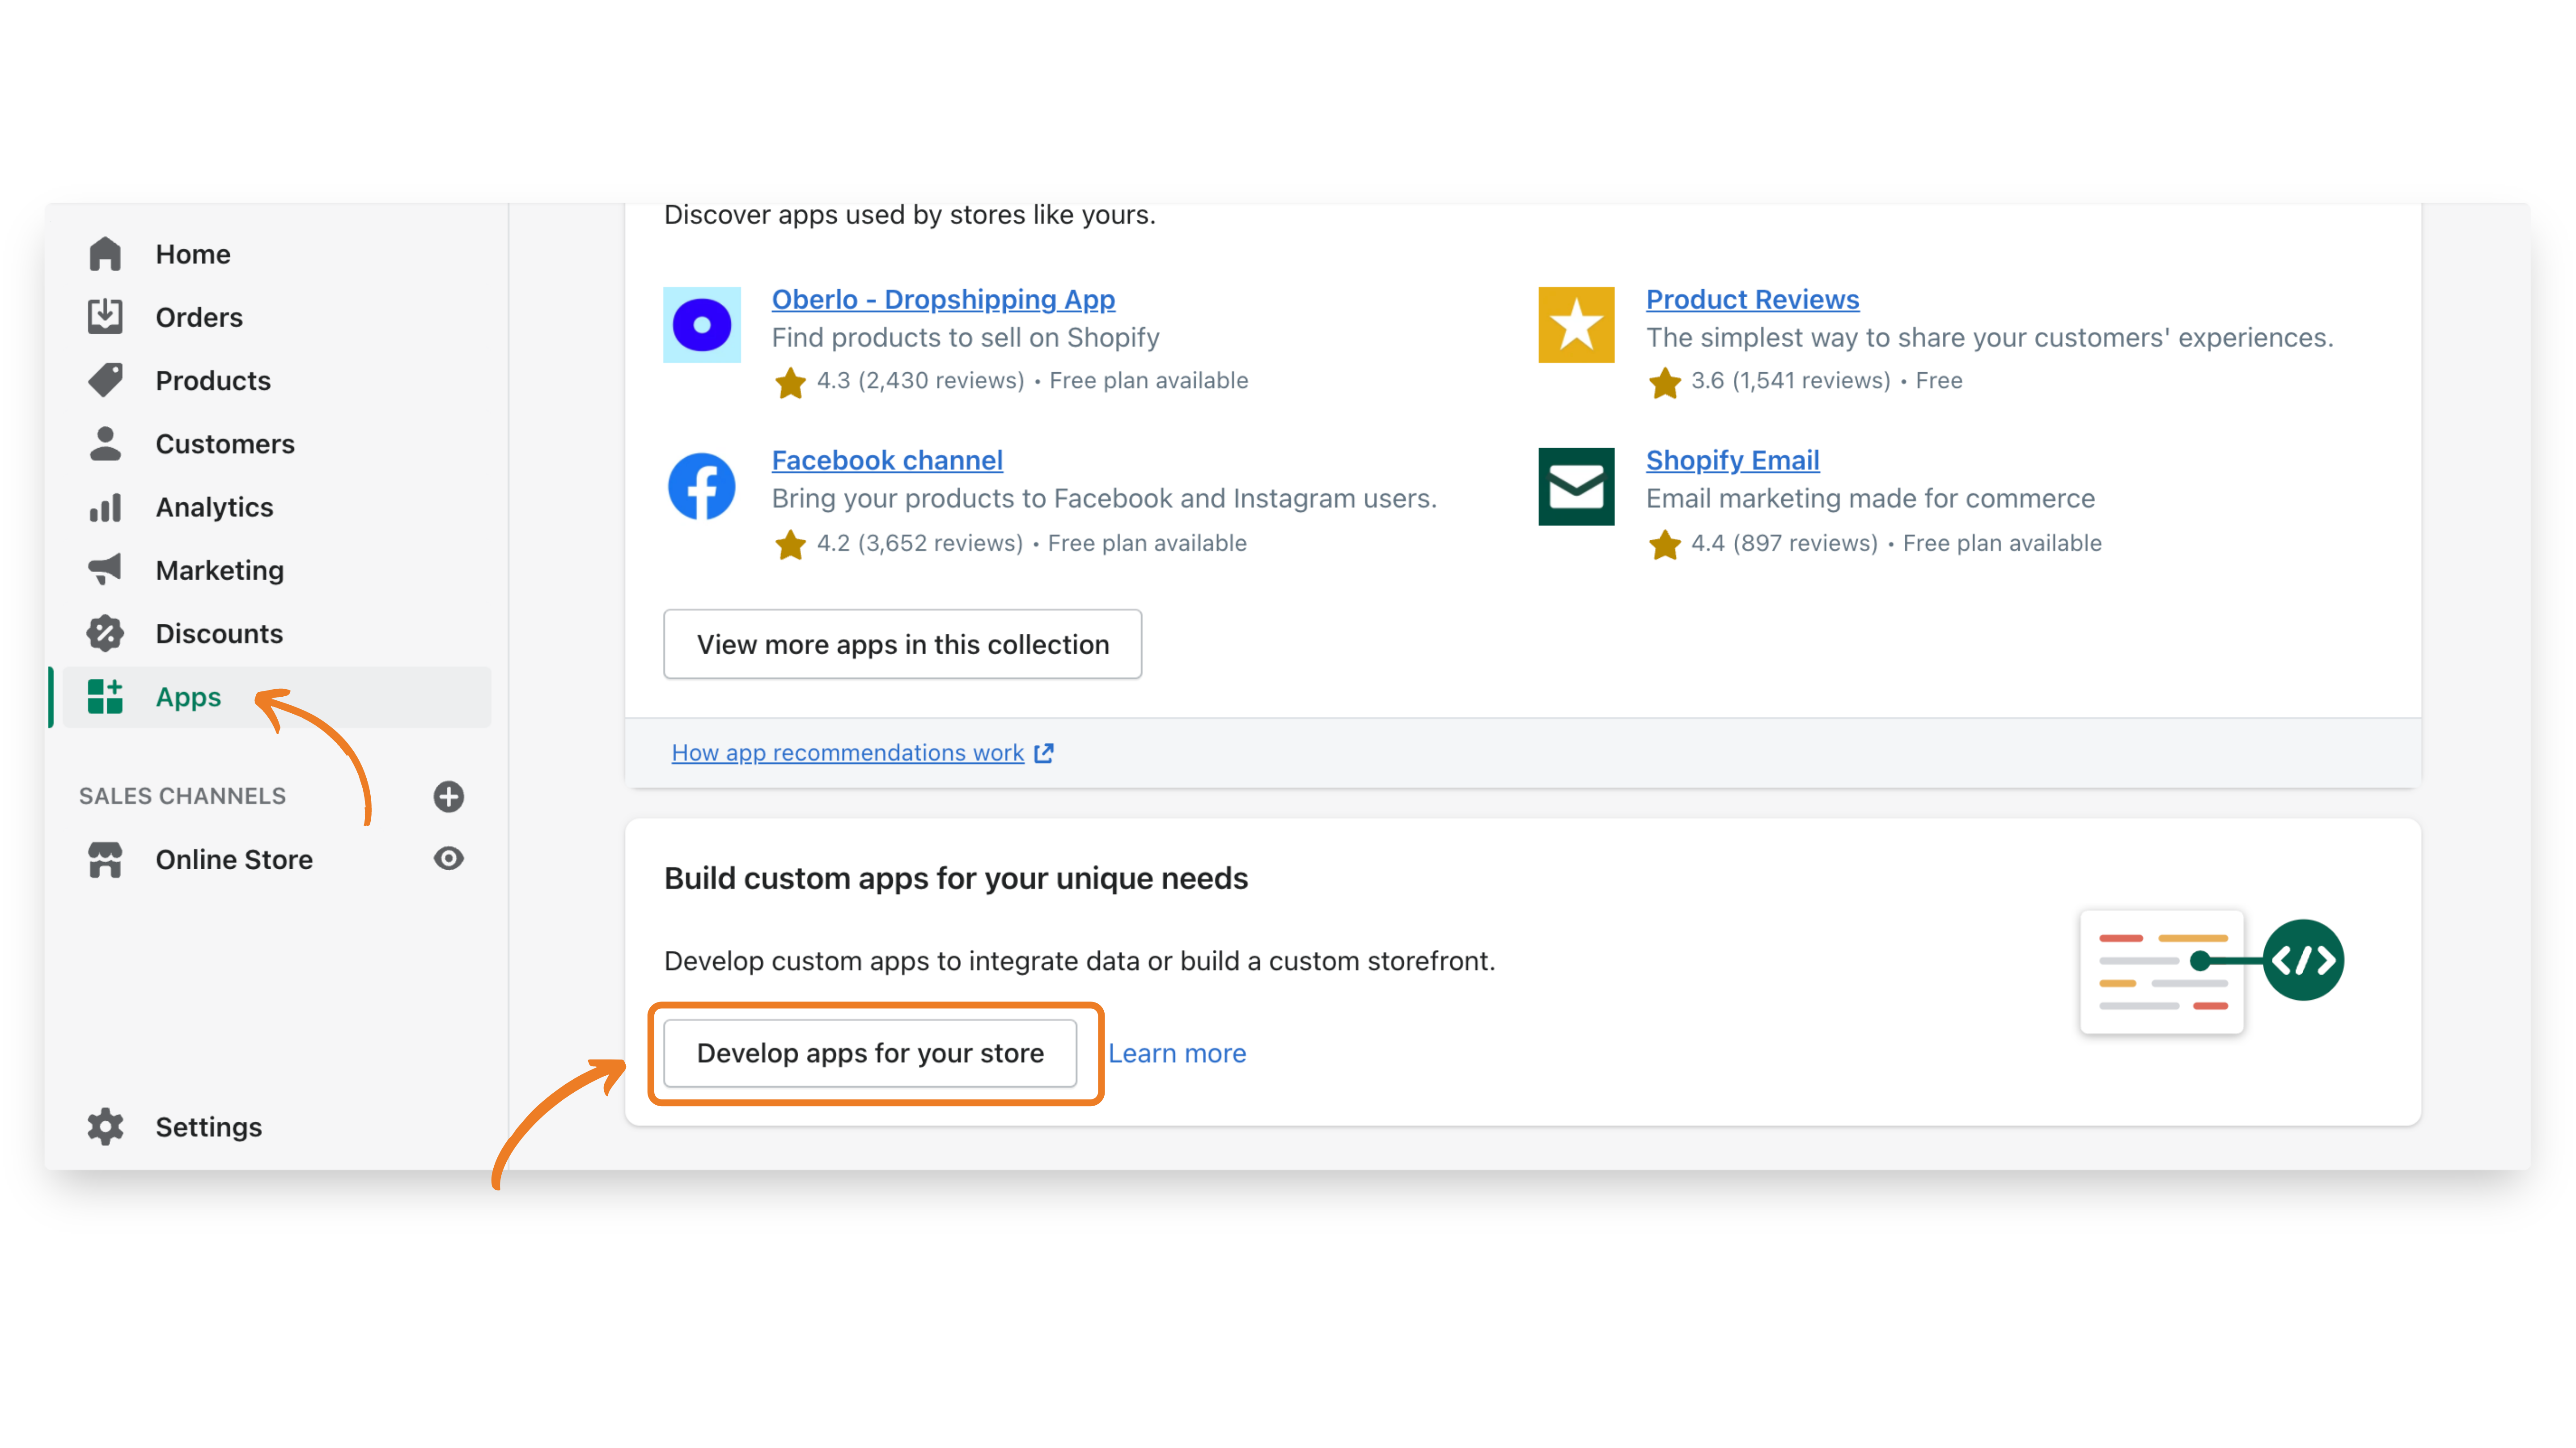Click the Facebook channel logo
The image size is (2576, 1448).
click(x=702, y=487)
